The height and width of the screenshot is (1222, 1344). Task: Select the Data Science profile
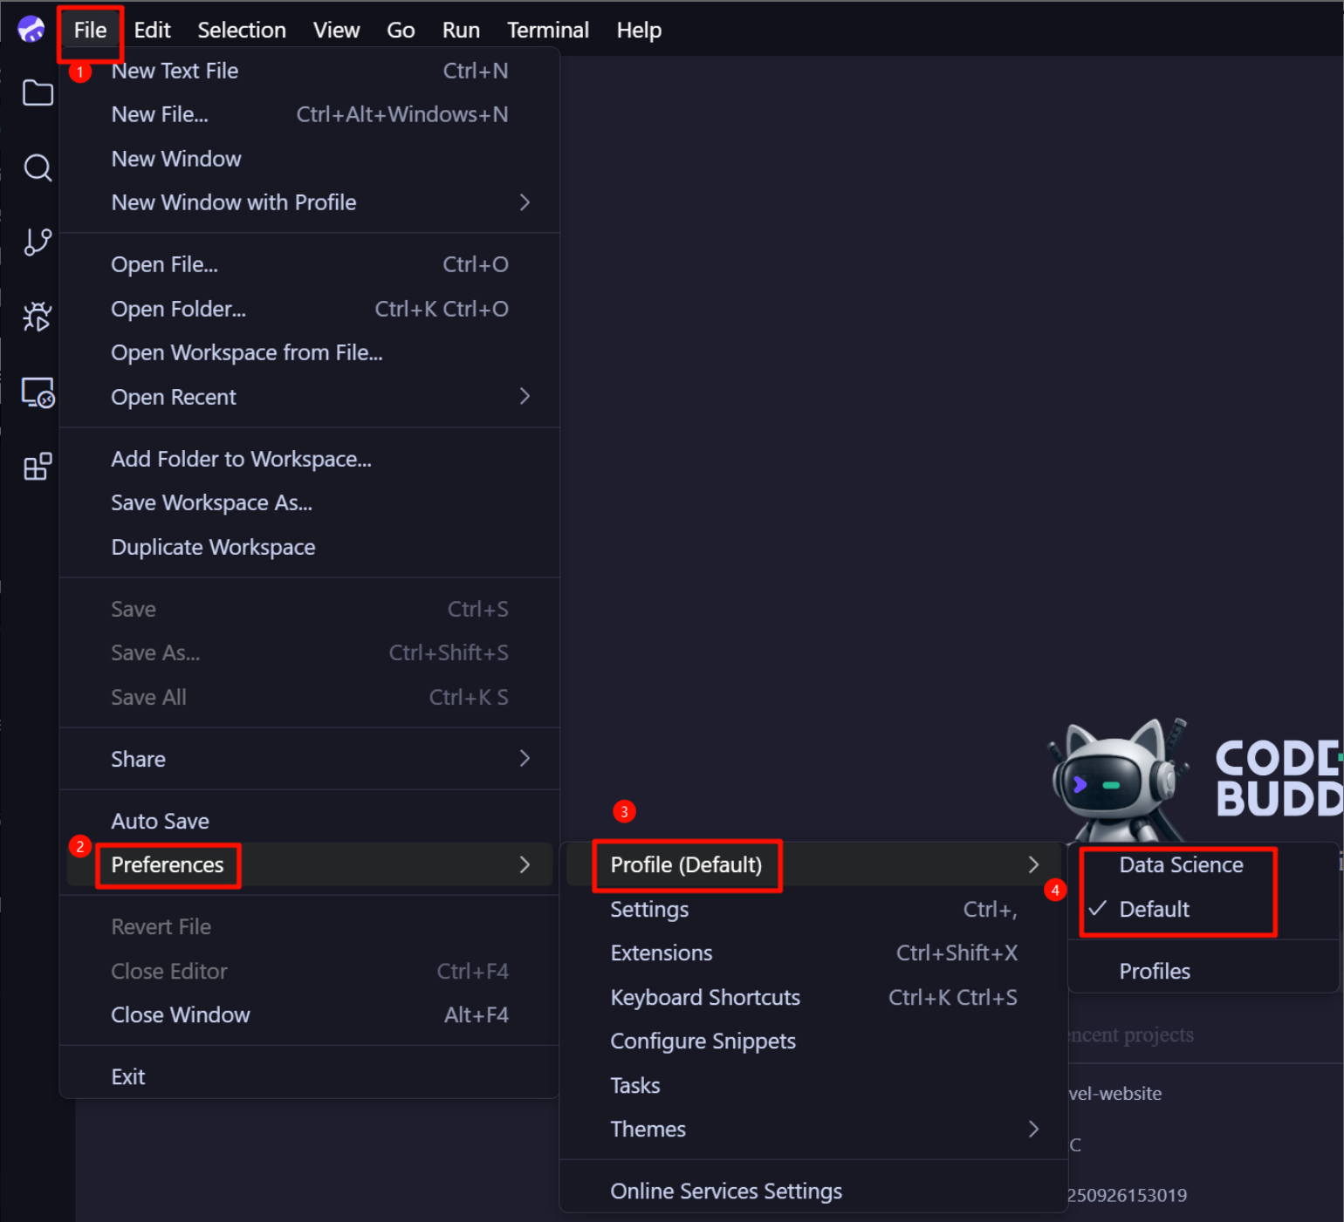tap(1180, 864)
